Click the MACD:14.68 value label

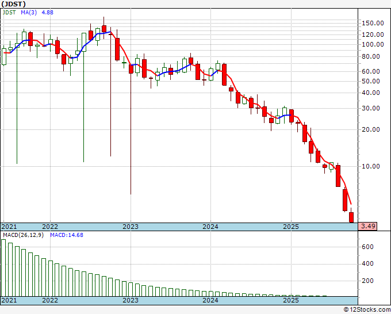click(x=67, y=235)
